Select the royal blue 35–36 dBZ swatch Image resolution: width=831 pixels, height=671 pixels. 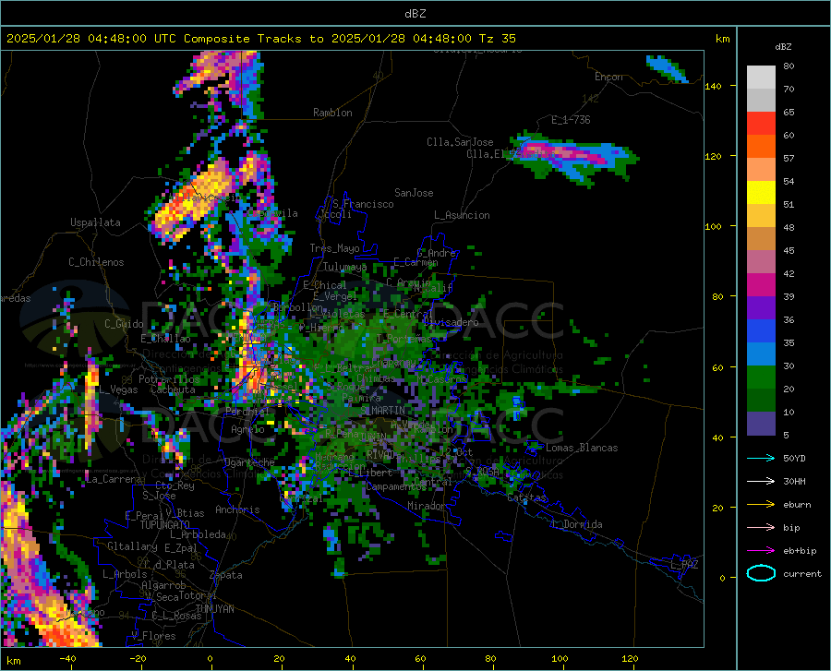click(761, 331)
